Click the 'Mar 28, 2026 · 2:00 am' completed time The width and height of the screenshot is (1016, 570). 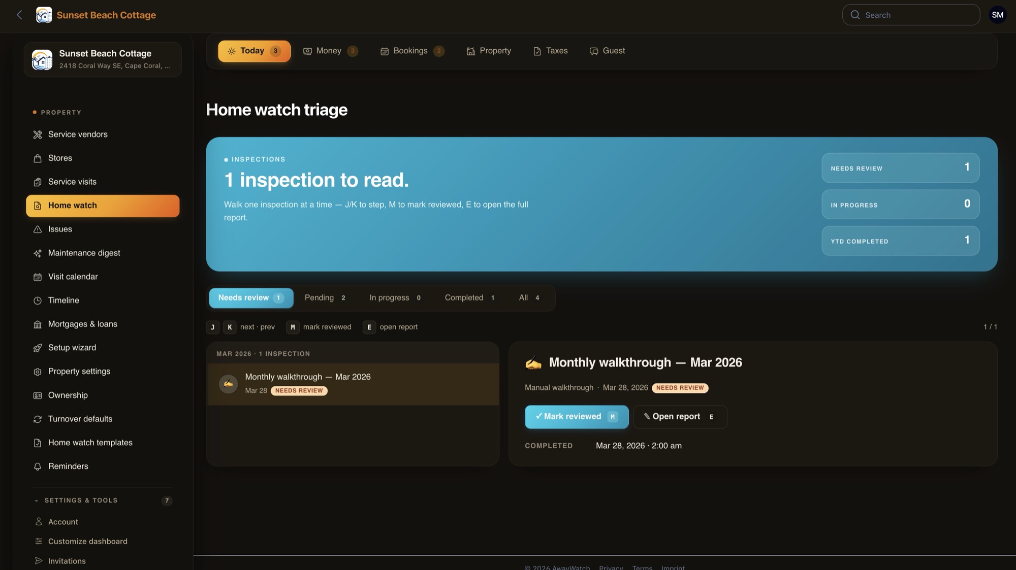[x=639, y=446]
